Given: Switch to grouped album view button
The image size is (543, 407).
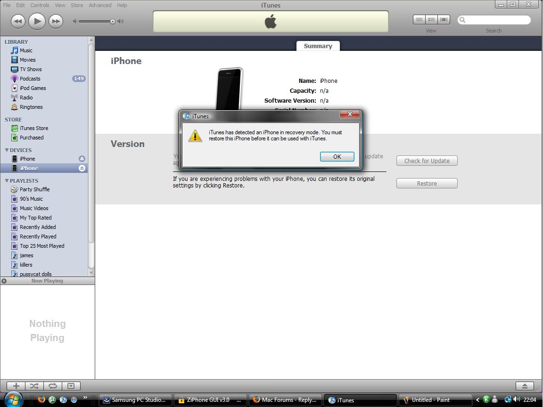Looking at the screenshot, I should (x=431, y=20).
